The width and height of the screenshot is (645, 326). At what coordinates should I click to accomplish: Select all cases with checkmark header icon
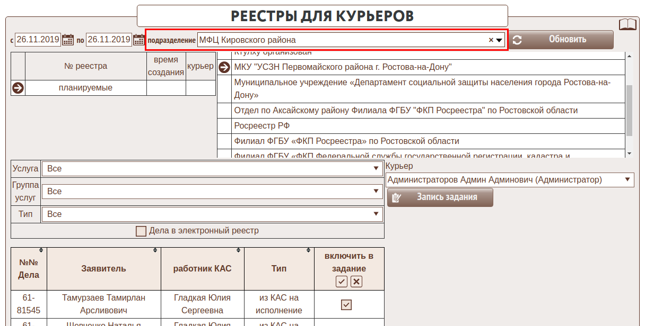tap(342, 282)
